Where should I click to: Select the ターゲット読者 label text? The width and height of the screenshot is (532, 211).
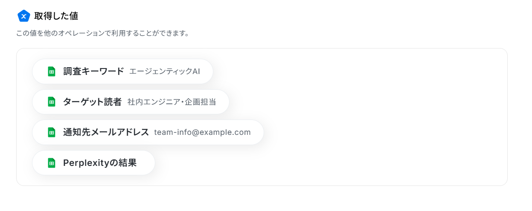pyautogui.click(x=92, y=102)
